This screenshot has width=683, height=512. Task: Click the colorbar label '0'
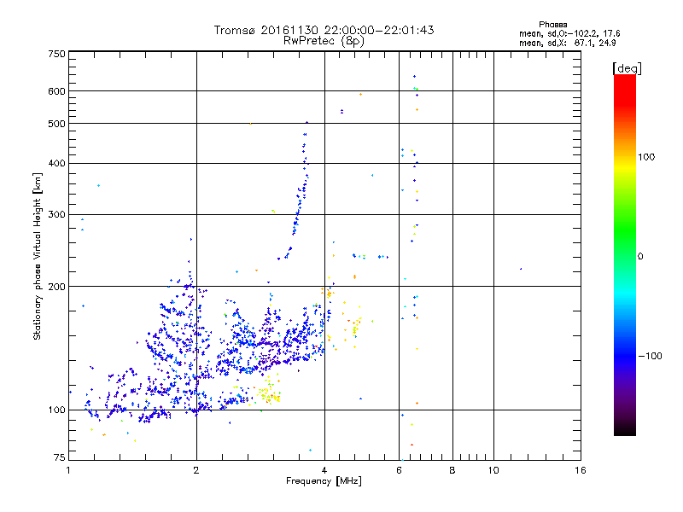tap(639, 257)
